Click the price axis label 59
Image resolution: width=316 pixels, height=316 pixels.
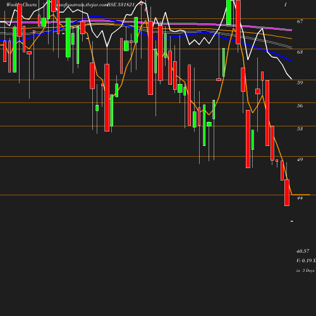pyautogui.click(x=300, y=83)
